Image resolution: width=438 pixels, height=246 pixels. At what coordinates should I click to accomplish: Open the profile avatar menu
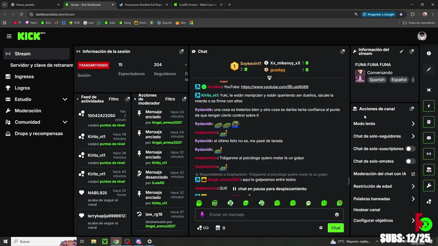pyautogui.click(x=422, y=36)
